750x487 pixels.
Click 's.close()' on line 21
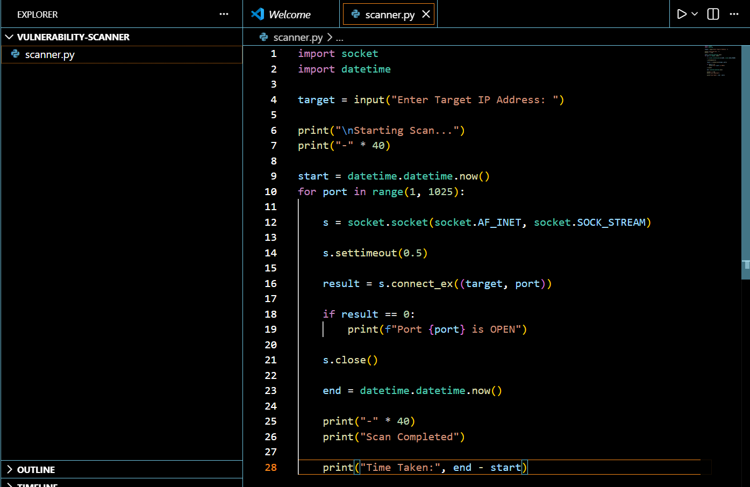click(350, 360)
